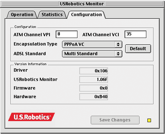Click the Save Changes button
The height and width of the screenshot is (134, 165).
(115, 120)
